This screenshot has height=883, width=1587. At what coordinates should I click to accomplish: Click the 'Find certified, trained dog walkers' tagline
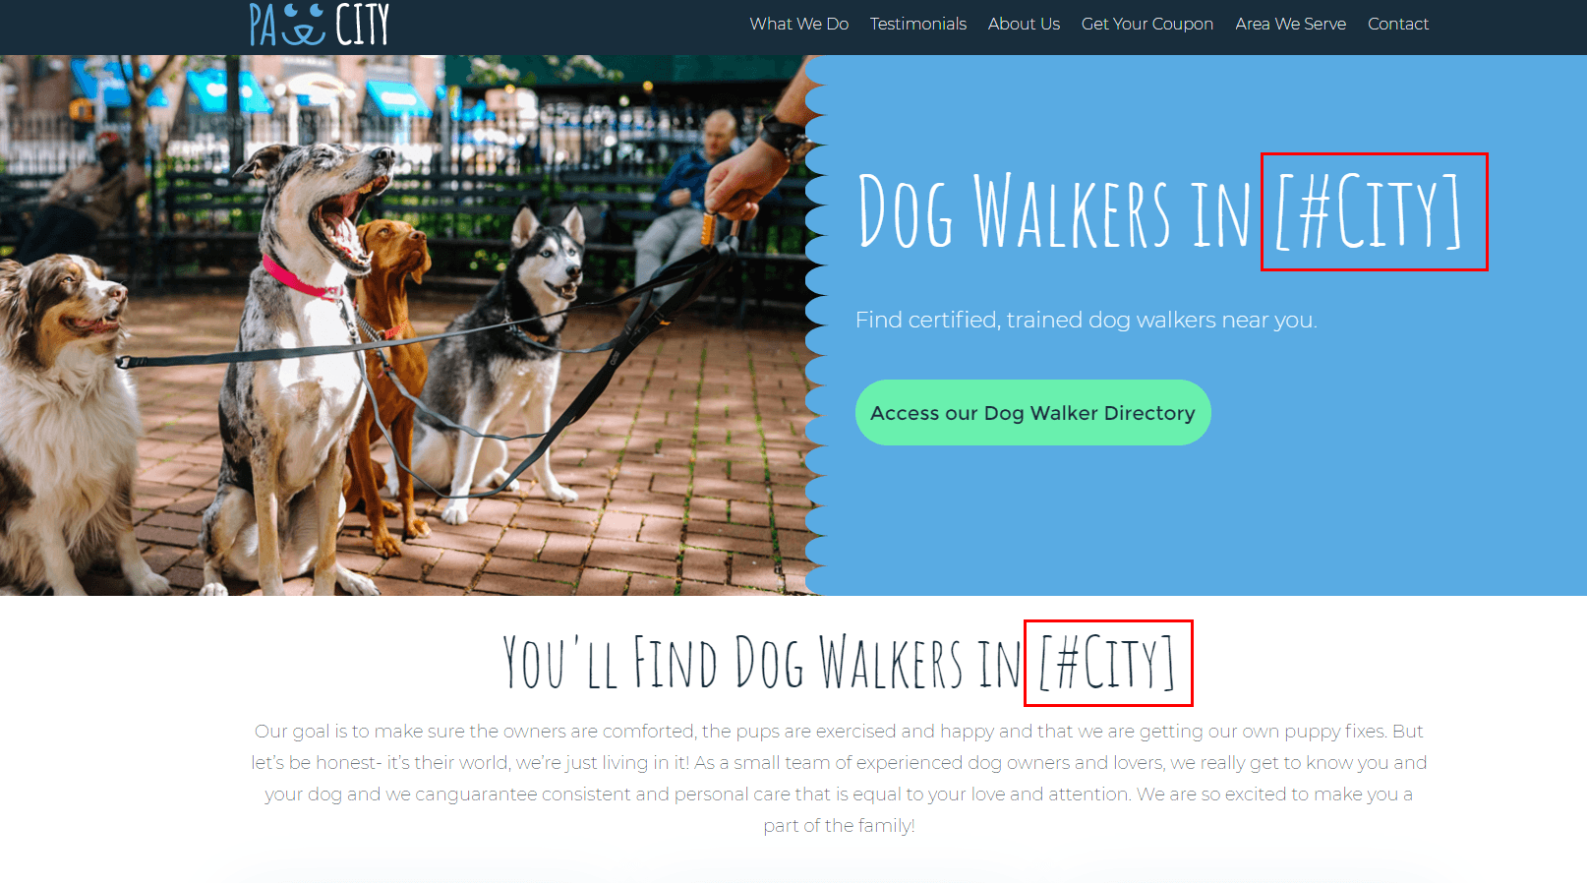1086,320
